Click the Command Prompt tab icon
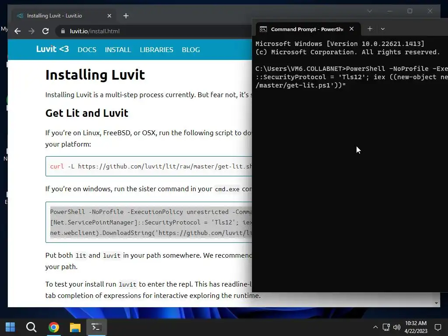 click(263, 29)
